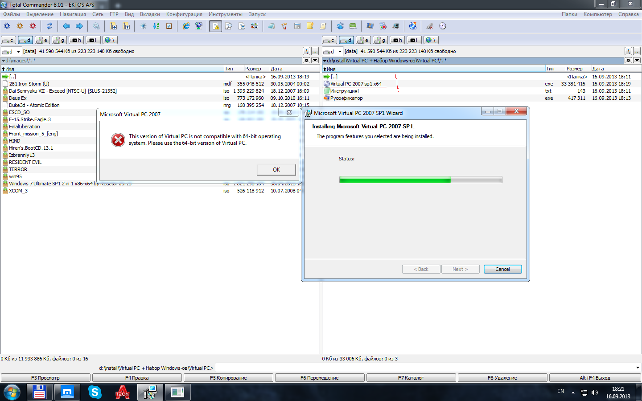Open the Файлы menu
The height and width of the screenshot is (401, 642).
[12, 14]
